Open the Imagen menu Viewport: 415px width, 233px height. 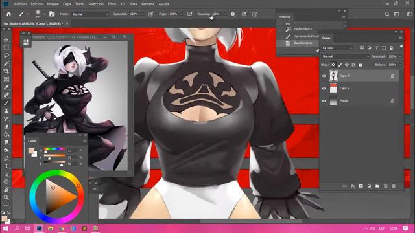click(53, 4)
